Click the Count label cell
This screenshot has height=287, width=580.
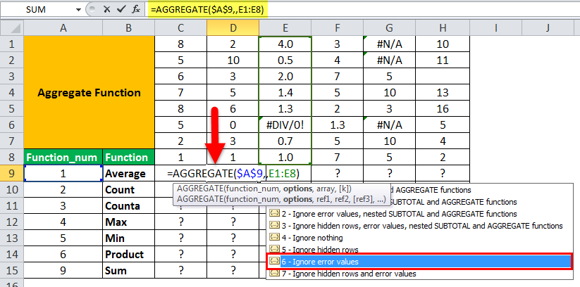coord(129,189)
